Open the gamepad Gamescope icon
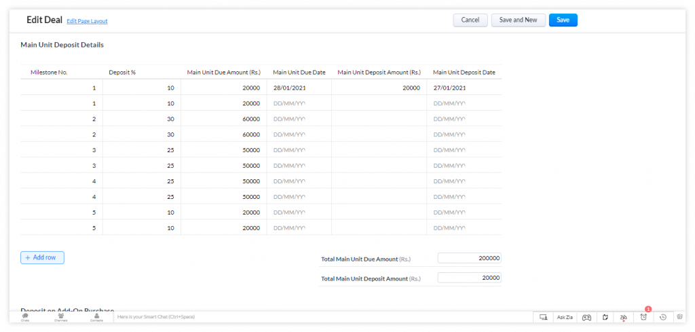 pyautogui.click(x=586, y=317)
